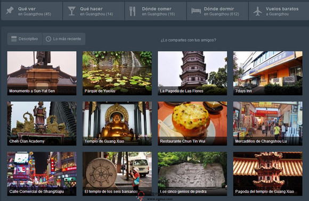Open the Calle Comercial de ShangXiajiu photo
Screen dimensions: 309x201
(42, 174)
